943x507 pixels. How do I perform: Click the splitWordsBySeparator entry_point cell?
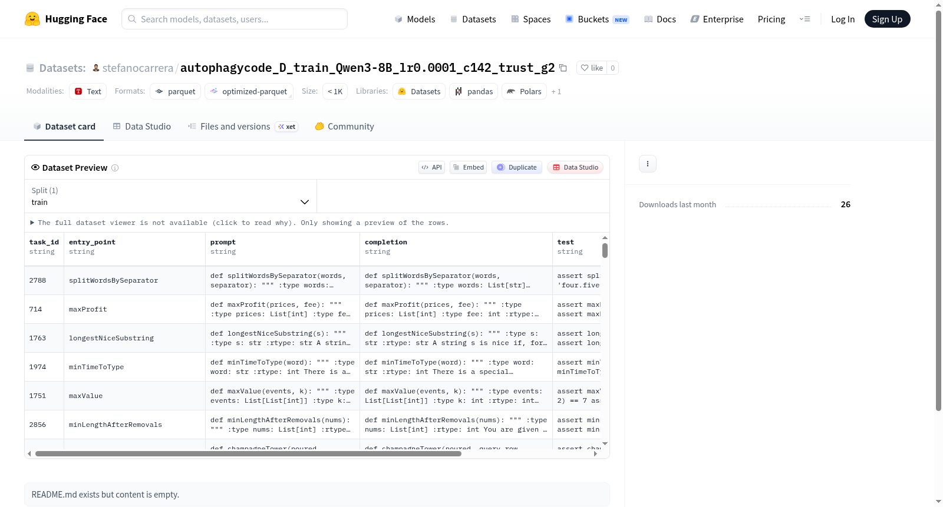[134, 280]
